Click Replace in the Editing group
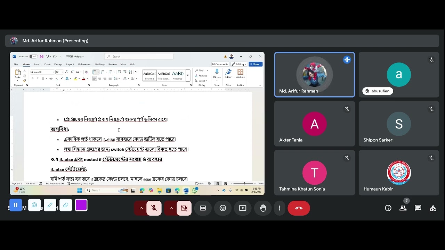The height and width of the screenshot is (250, 445). point(201,76)
